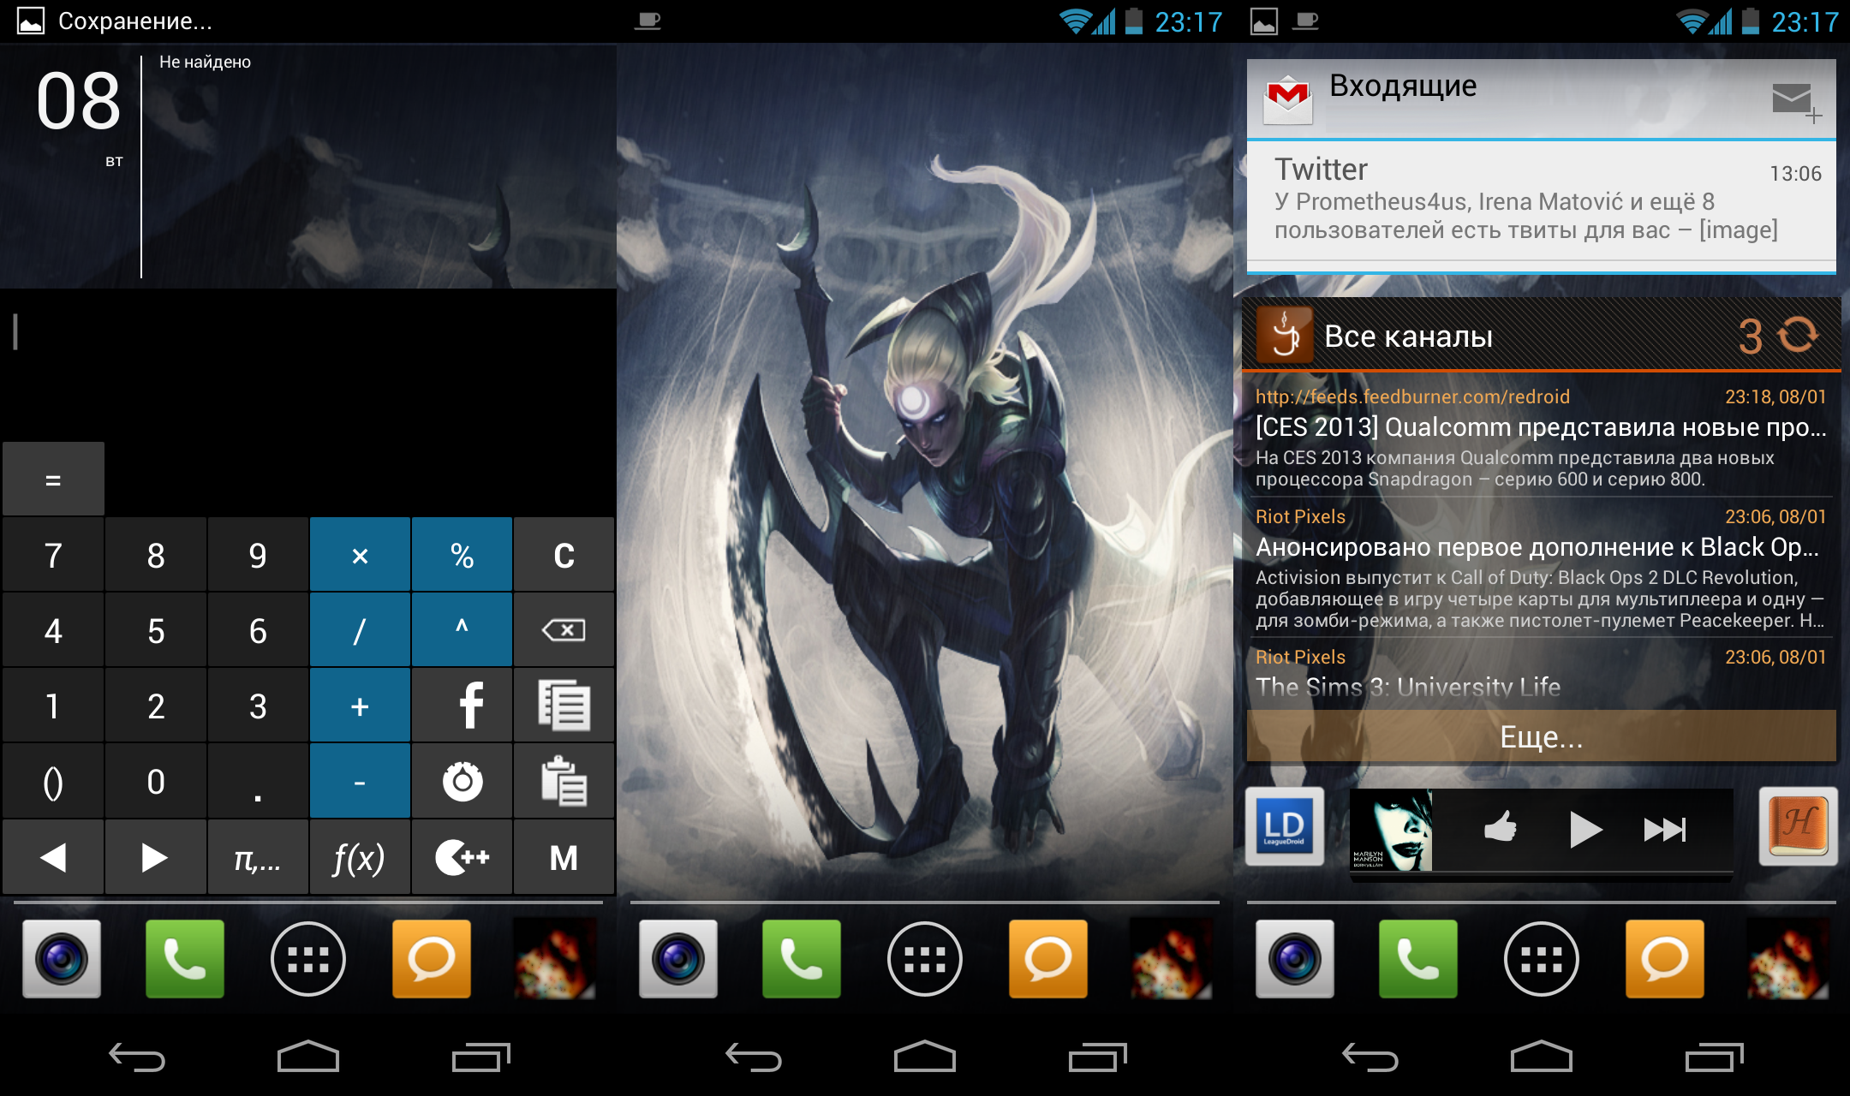This screenshot has height=1096, width=1850.
Task: Open the f(x) functions key
Action: [360, 857]
